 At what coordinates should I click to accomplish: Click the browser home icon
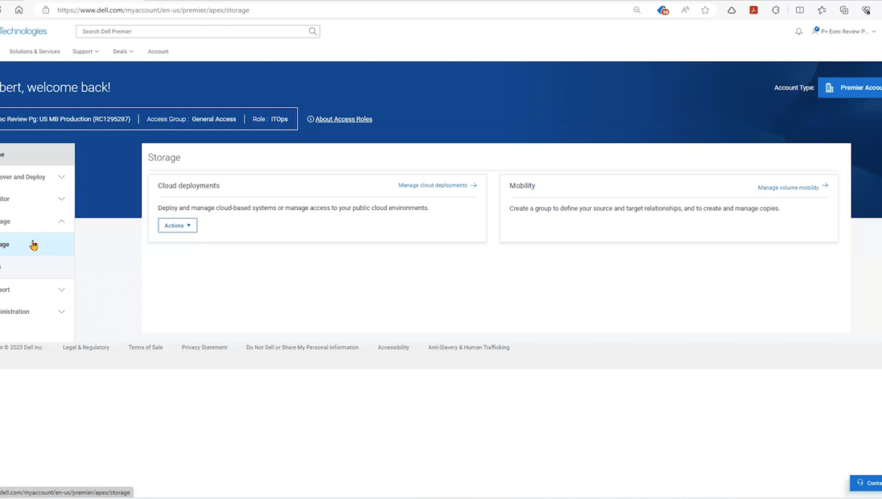(19, 10)
